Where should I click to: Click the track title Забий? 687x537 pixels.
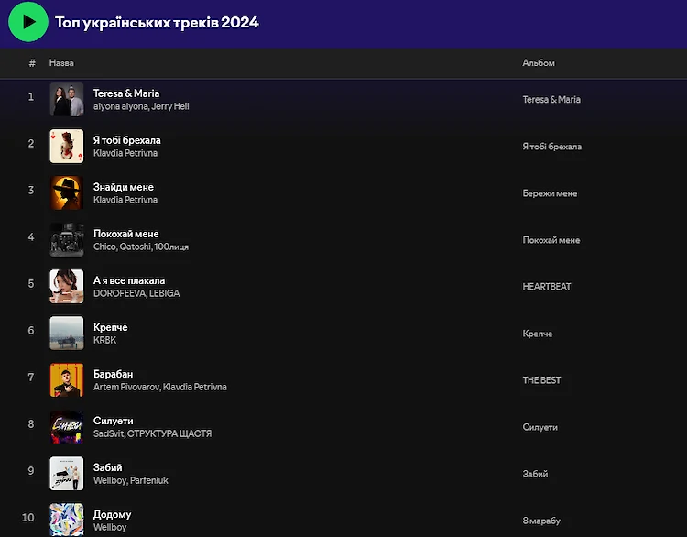tap(108, 467)
